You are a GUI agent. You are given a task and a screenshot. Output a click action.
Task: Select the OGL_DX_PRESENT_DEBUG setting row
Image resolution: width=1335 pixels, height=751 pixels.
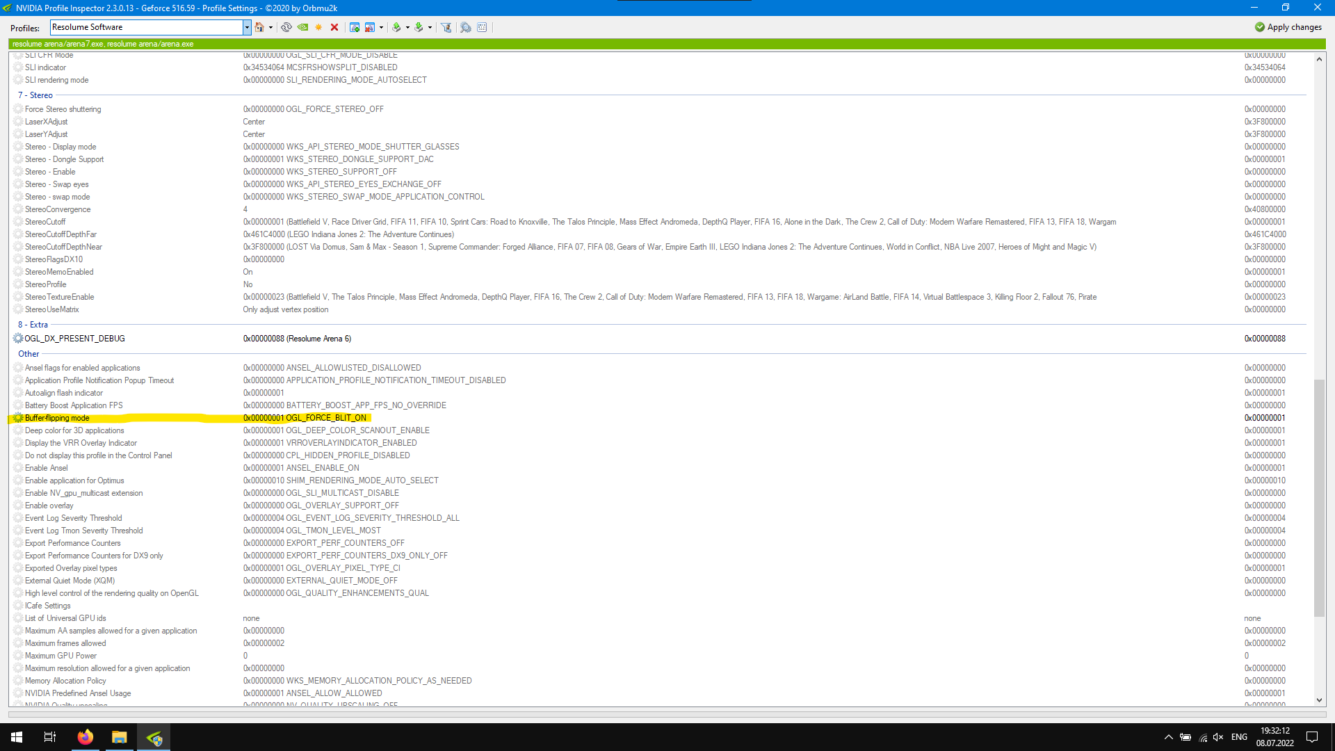click(x=74, y=339)
